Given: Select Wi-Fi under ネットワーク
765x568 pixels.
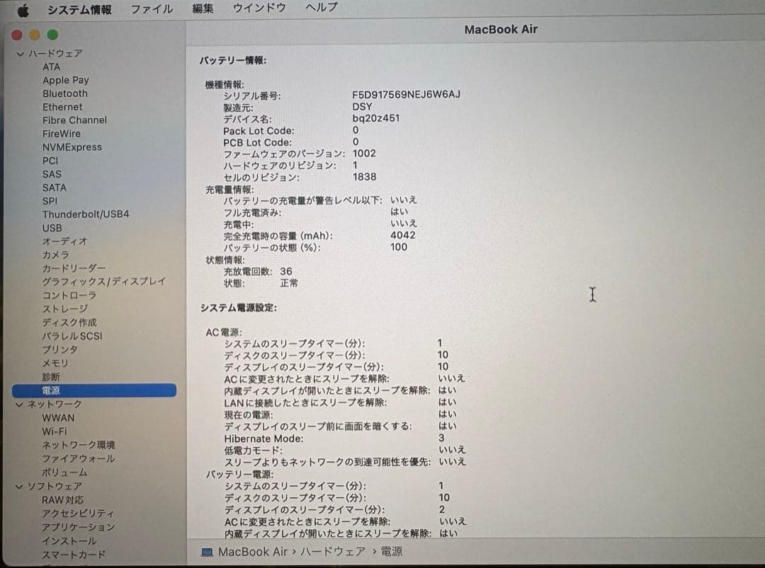Looking at the screenshot, I should point(56,431).
